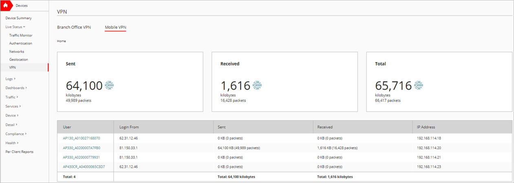Open Authentication under Live Status

[x=21, y=43]
